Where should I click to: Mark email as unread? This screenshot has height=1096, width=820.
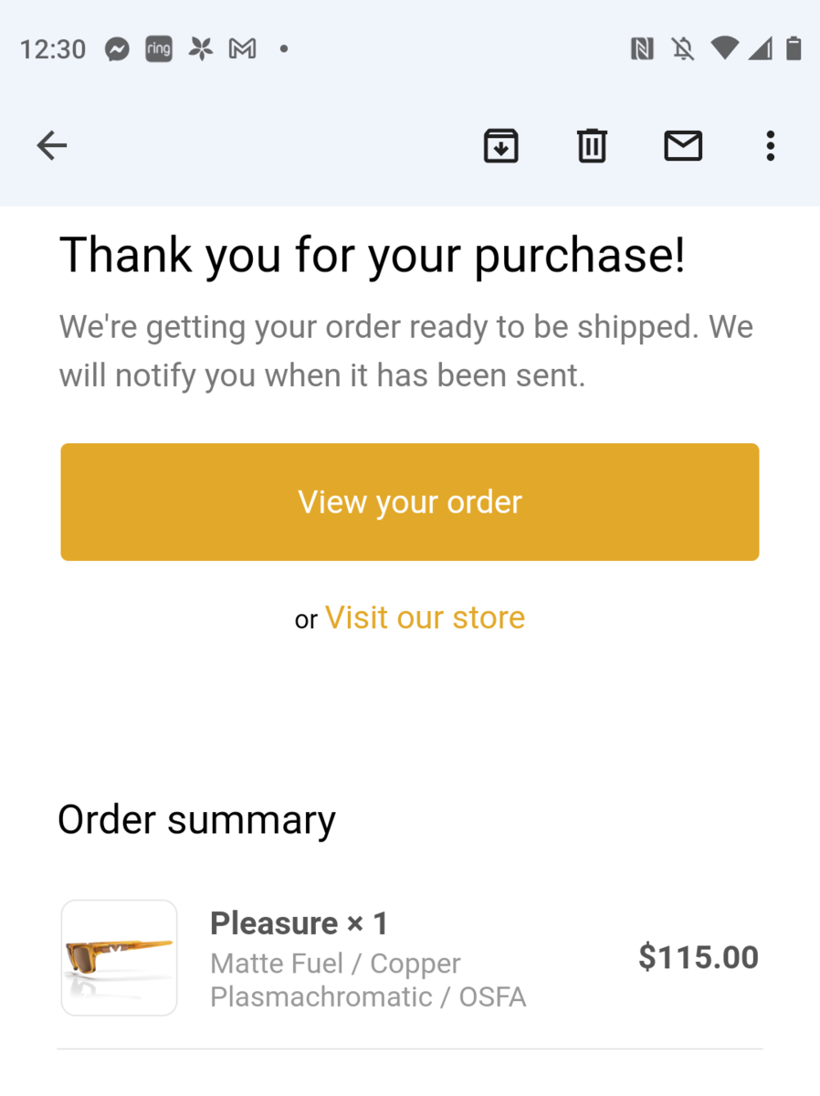click(683, 145)
